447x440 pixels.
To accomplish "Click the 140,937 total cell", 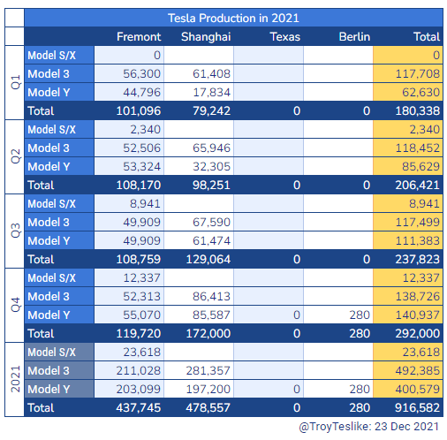I will (408, 315).
